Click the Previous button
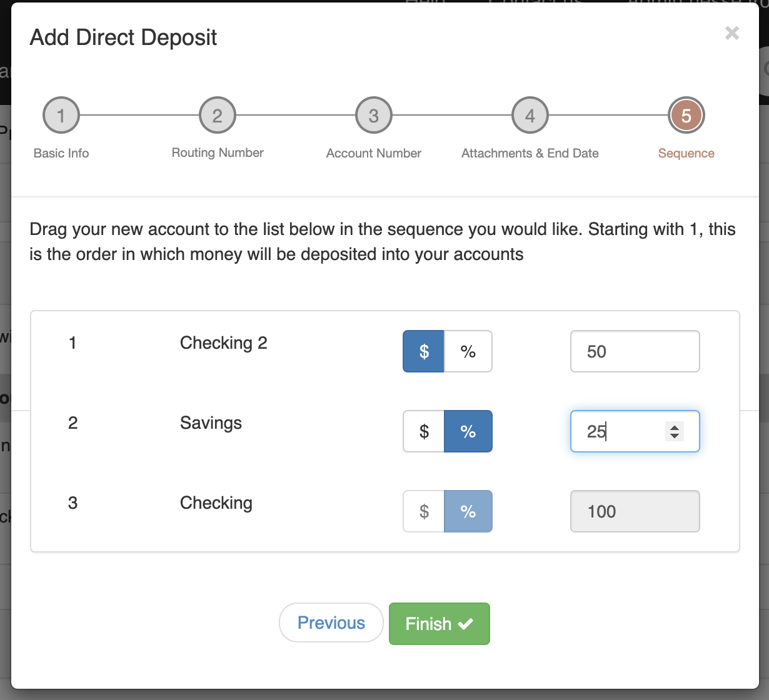The height and width of the screenshot is (700, 769). [x=331, y=622]
